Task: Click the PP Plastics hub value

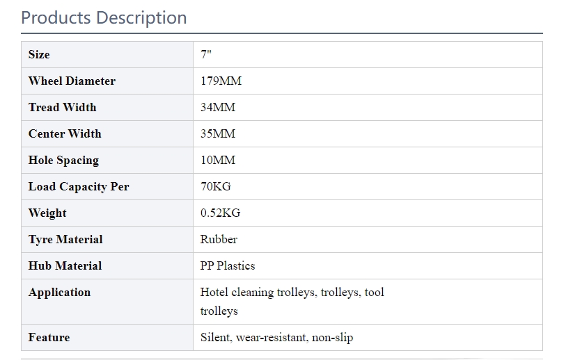Action: (228, 265)
